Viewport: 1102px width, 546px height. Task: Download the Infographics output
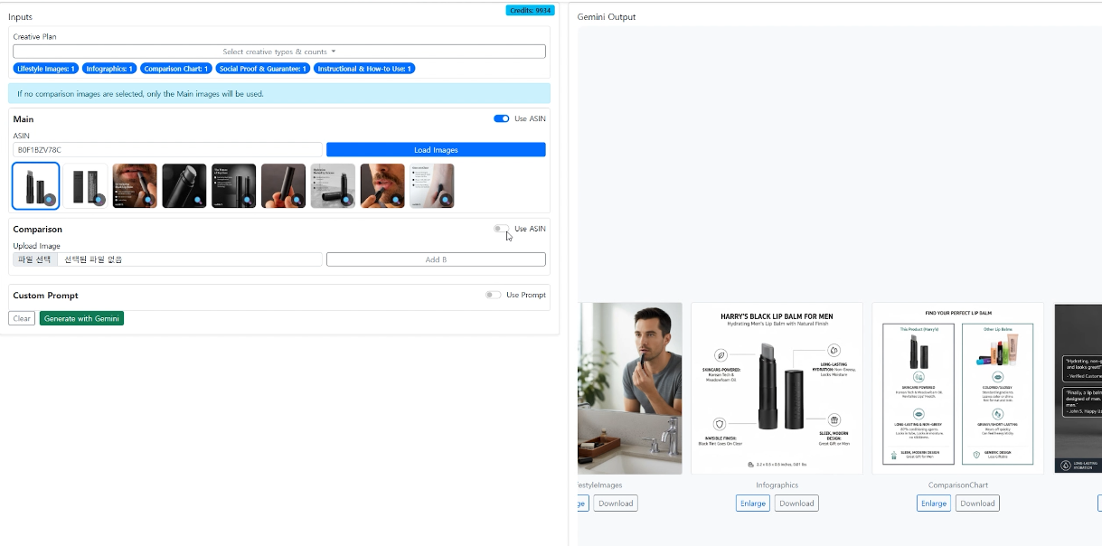796,504
